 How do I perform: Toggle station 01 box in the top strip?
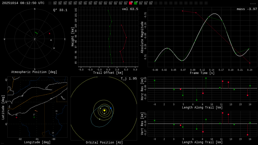pos(55,3)
